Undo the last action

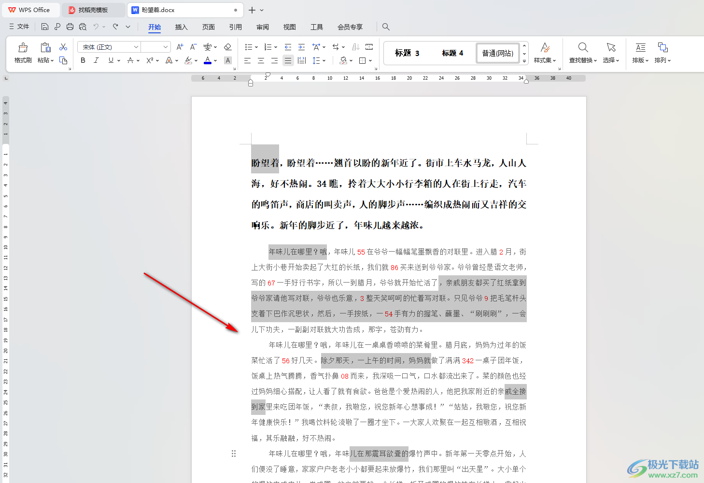(96, 27)
